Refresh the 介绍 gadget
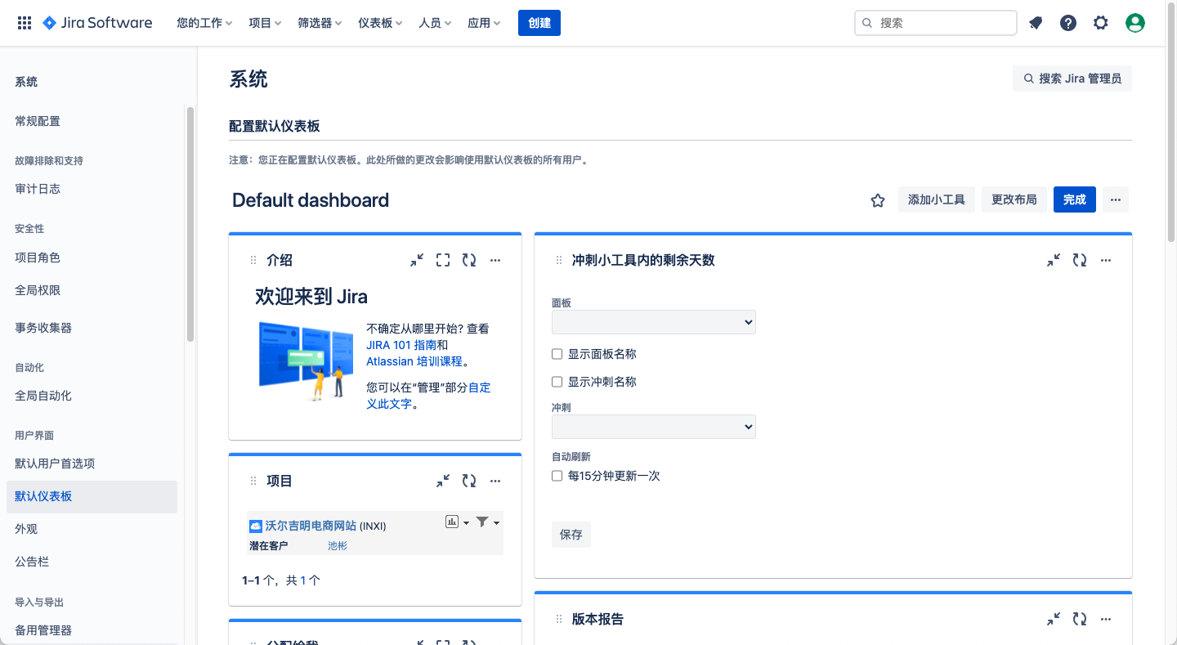 pyautogui.click(x=469, y=260)
